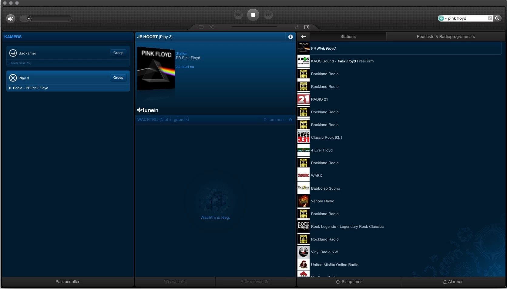Select the 4 Ever Floyd station
This screenshot has width=507, height=289.
[x=399, y=150]
